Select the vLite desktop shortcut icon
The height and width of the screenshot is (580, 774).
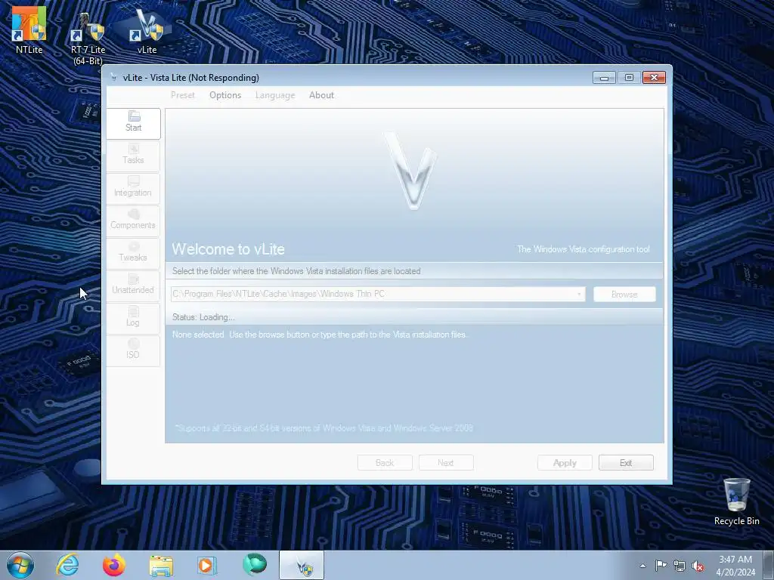(147, 30)
